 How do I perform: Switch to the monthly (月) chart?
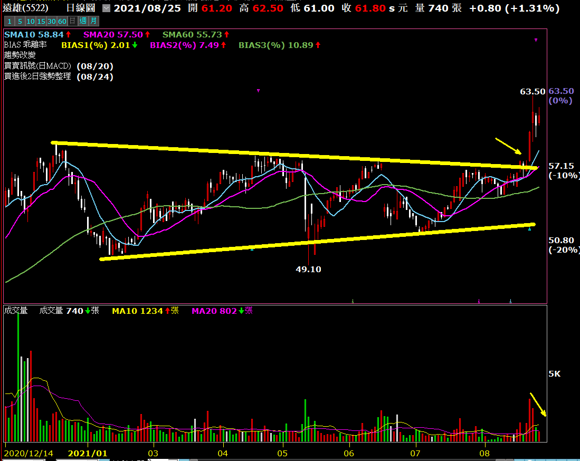click(93, 21)
